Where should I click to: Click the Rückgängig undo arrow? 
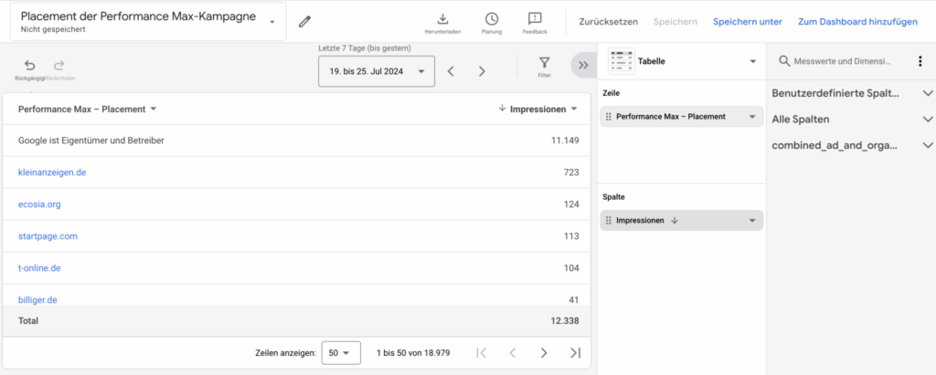pyautogui.click(x=30, y=65)
